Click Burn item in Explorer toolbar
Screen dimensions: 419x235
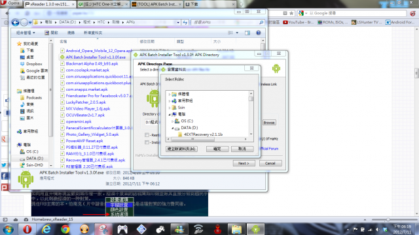coord(71,33)
